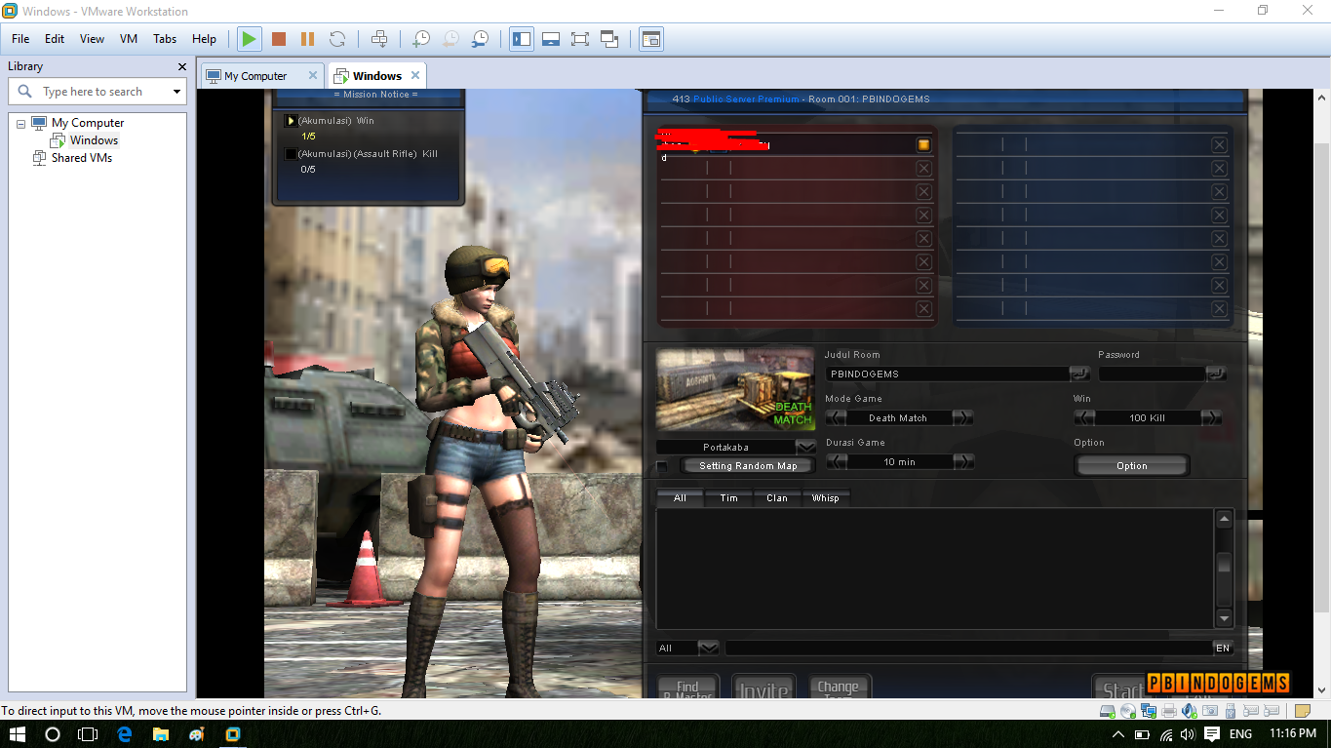Select the Clan chat tab
The height and width of the screenshot is (748, 1331).
(777, 497)
